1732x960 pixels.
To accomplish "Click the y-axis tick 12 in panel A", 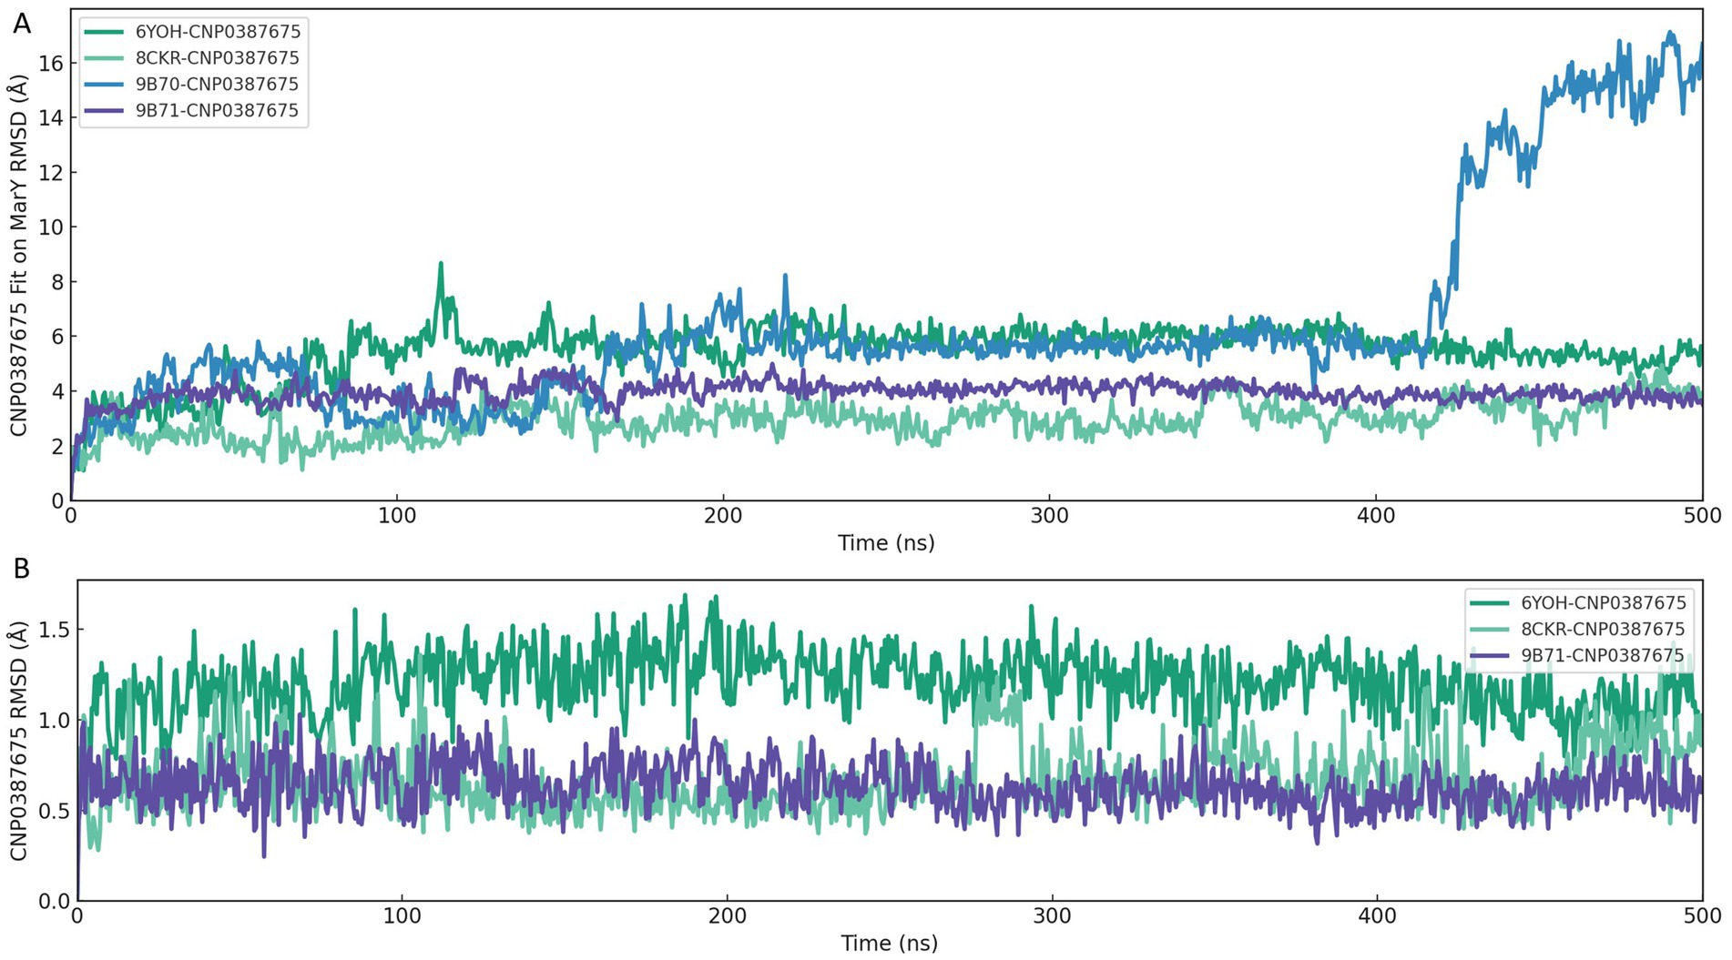I will pyautogui.click(x=51, y=172).
